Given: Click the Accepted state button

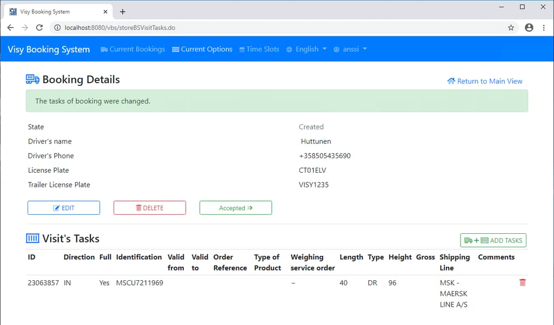Looking at the screenshot, I should [x=236, y=208].
